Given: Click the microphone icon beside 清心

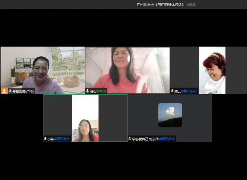Looking at the screenshot, I should 87,91.
